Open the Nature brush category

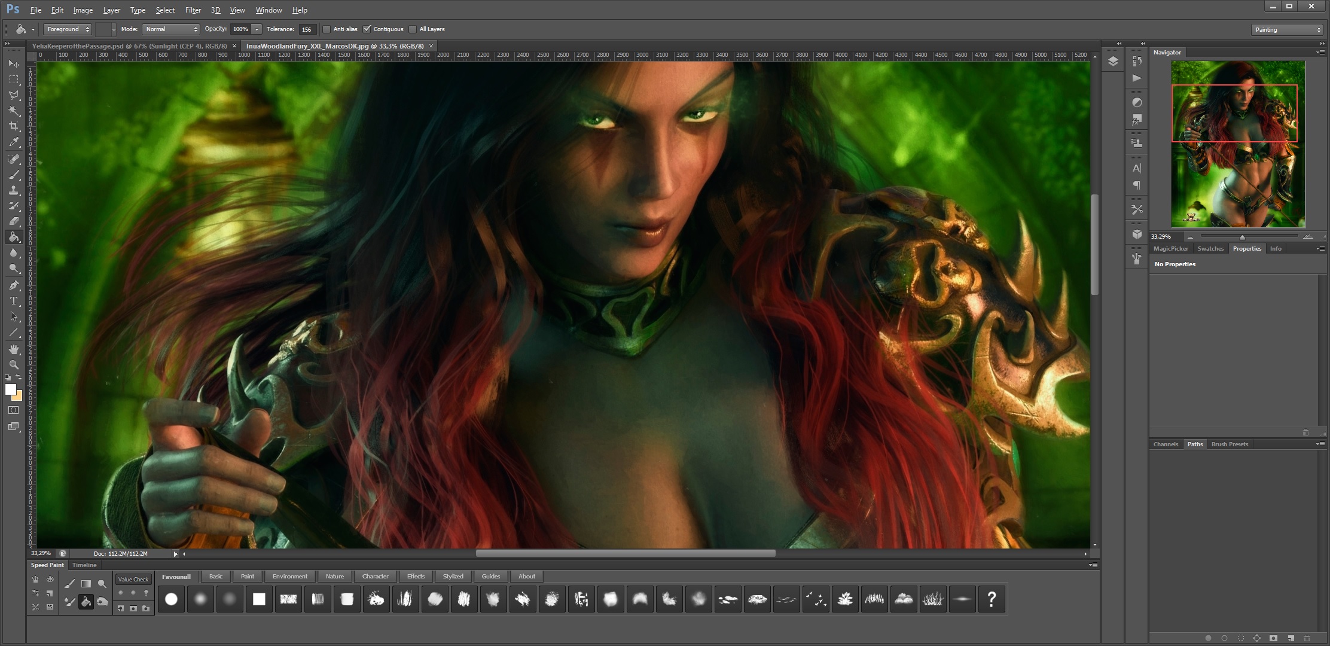pyautogui.click(x=335, y=577)
